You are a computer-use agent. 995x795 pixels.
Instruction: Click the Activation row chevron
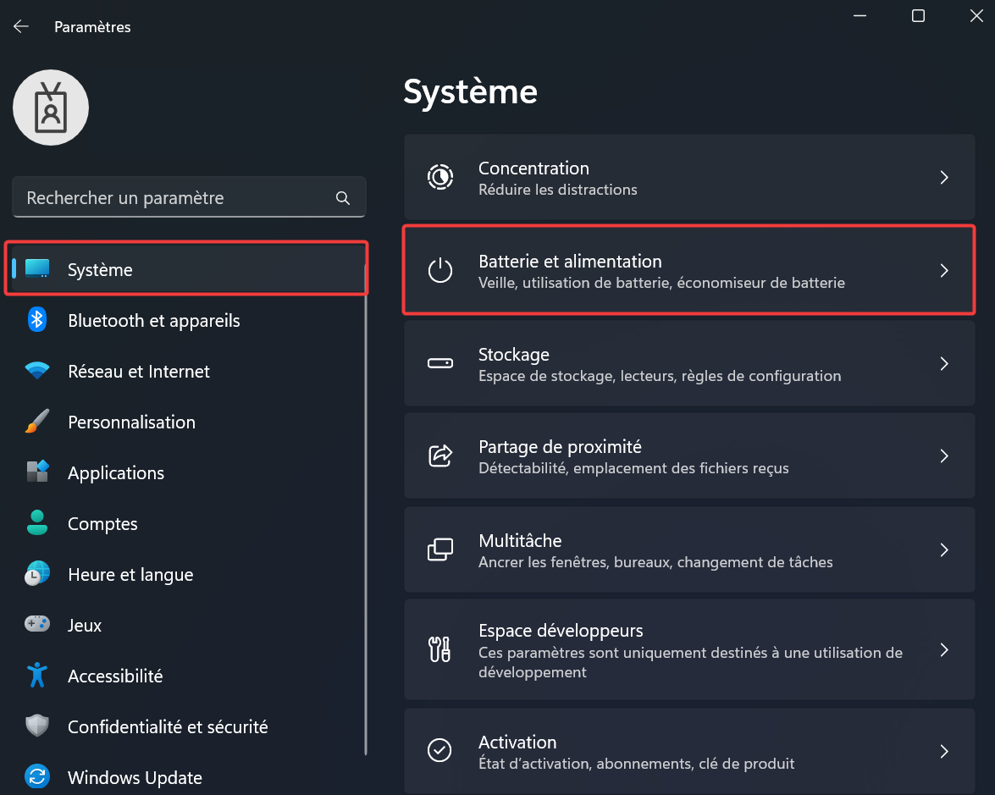944,751
